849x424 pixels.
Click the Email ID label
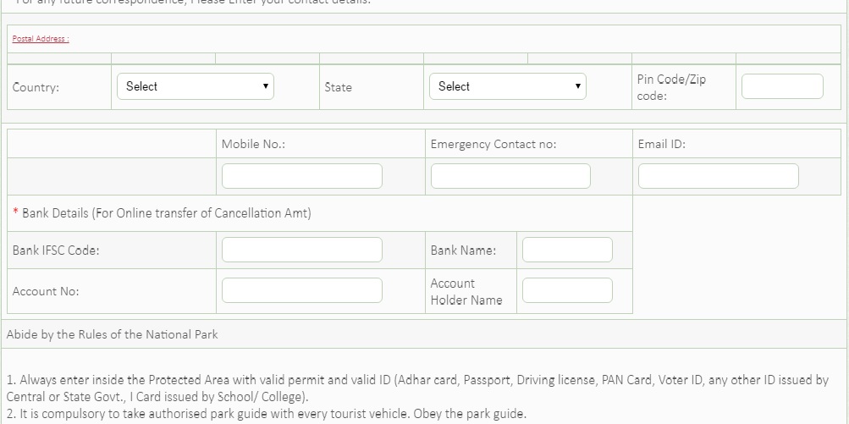661,144
